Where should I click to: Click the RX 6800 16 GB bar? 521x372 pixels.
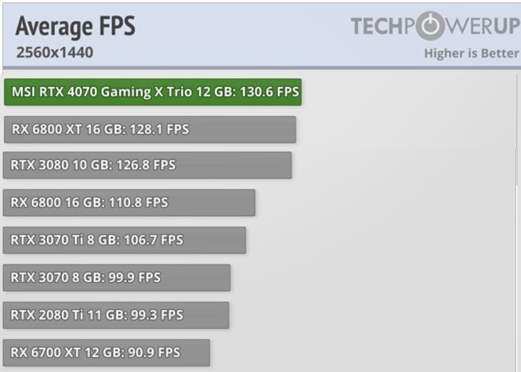point(129,203)
